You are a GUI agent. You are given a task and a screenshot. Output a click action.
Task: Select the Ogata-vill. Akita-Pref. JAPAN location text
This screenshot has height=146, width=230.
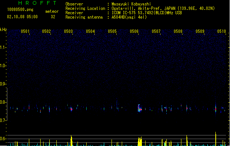[163, 8]
